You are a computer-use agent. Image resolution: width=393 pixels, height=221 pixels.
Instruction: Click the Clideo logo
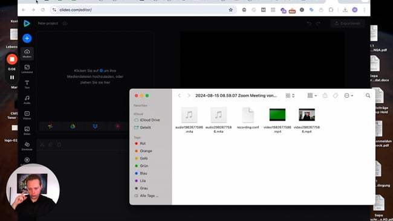coord(27,24)
